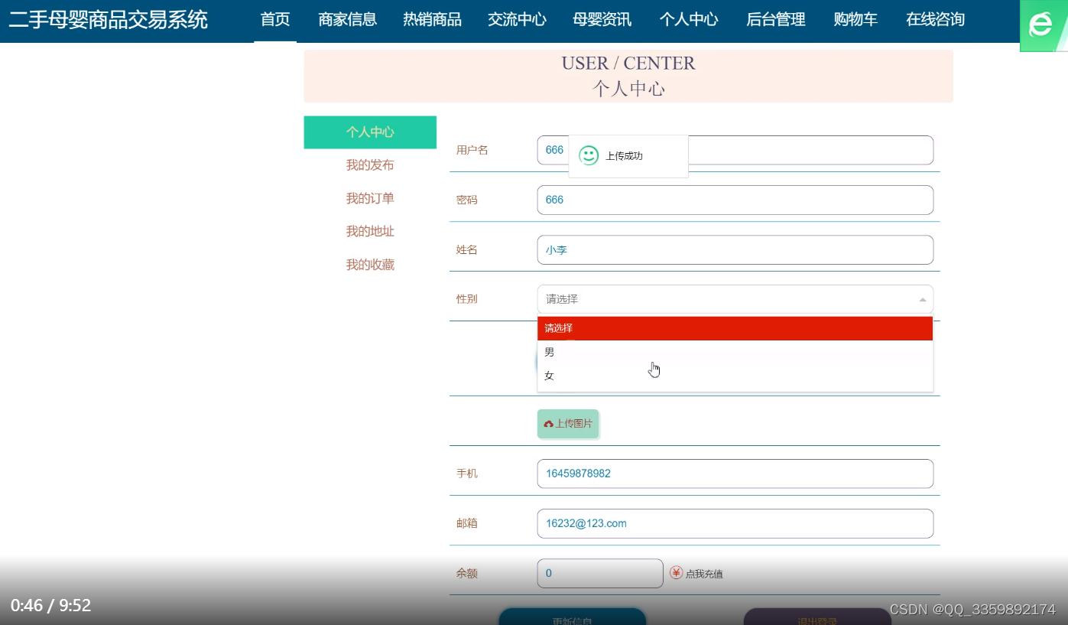Go to 母婴资讯 menu item
This screenshot has height=625, width=1068.
coord(602,20)
